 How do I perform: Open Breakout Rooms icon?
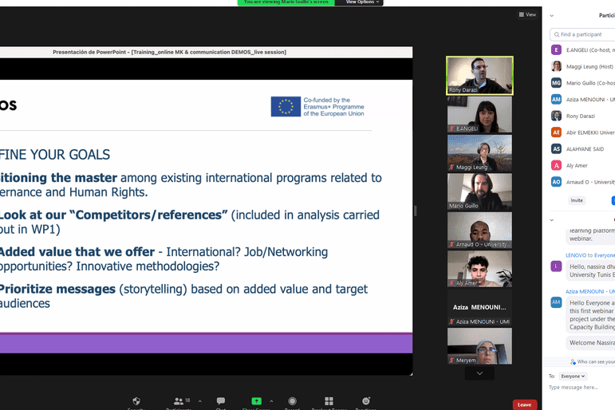coord(329,401)
